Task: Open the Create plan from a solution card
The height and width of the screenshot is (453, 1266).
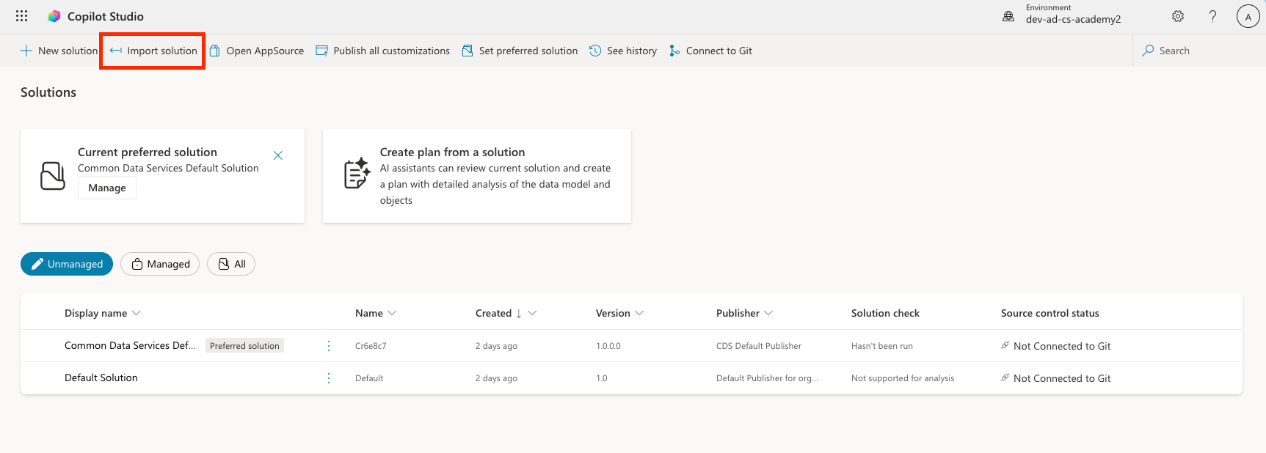Action: point(477,176)
